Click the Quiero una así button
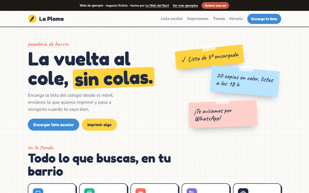This screenshot has height=193, width=309. 215,6
